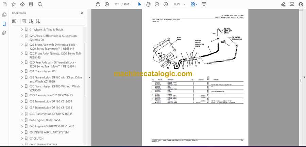
Task: Find current bookmark icon
Action: pos(38,21)
